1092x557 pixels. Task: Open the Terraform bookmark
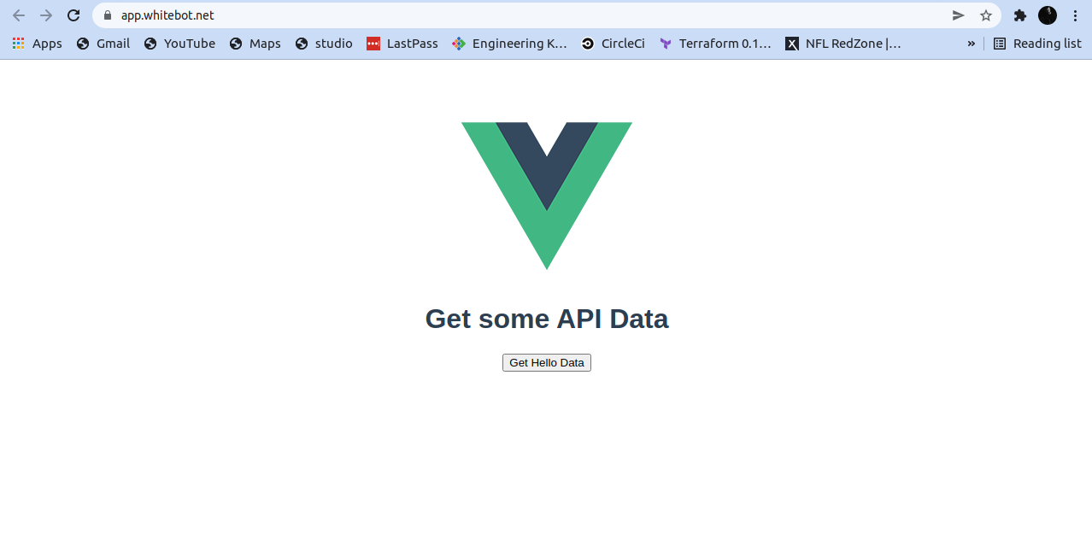(715, 44)
